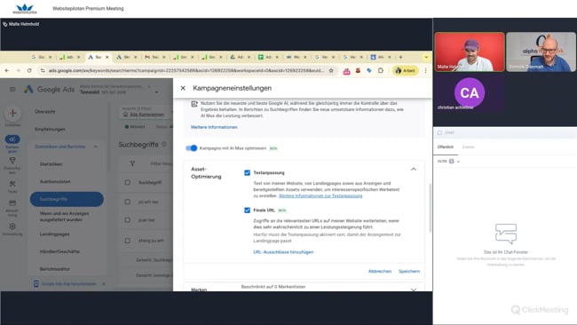Image resolution: width=577 pixels, height=325 pixels.
Task: Open the Abrechnung card icon
Action: tap(12, 202)
